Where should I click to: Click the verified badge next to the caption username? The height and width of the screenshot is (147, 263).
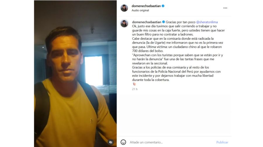pyautogui.click(x=164, y=22)
